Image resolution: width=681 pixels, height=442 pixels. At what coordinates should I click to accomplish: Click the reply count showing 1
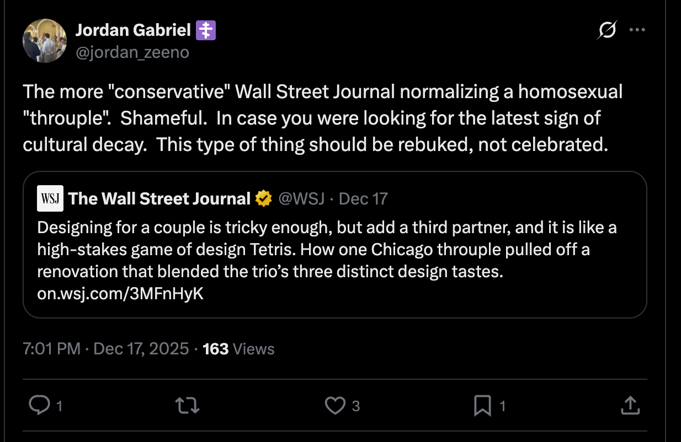[58, 406]
